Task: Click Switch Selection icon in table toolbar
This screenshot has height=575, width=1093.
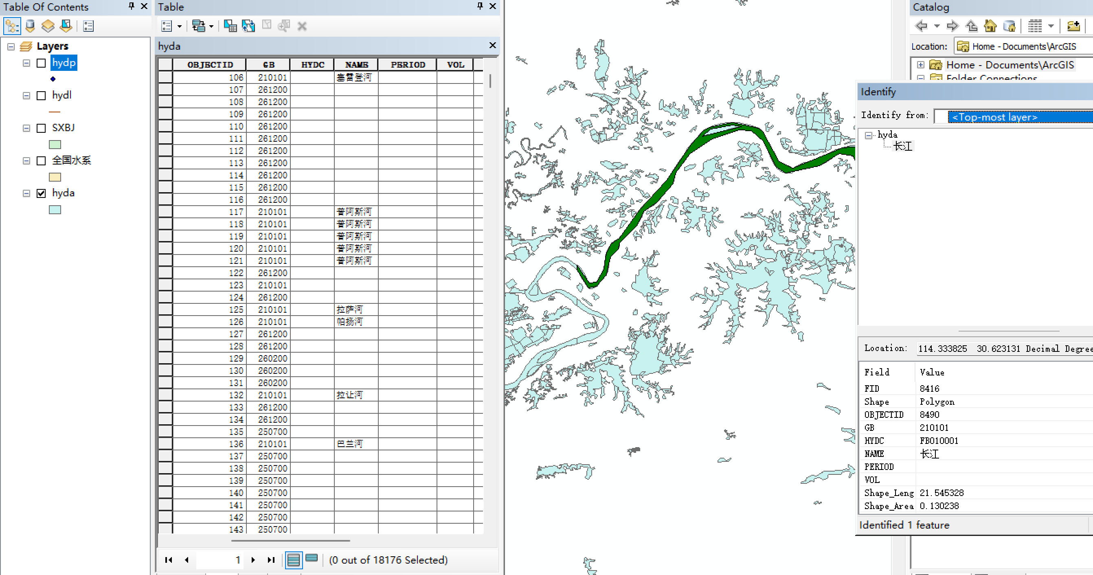Action: coord(248,26)
